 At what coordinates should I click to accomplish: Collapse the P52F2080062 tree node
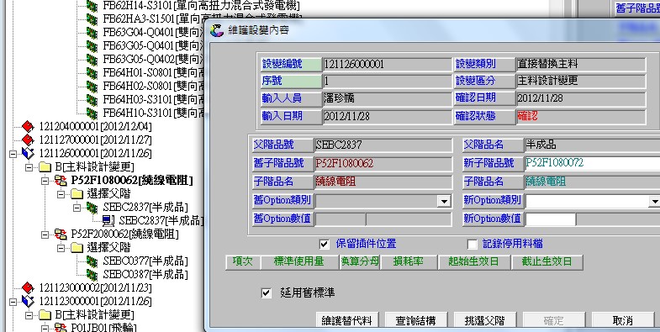[45, 235]
